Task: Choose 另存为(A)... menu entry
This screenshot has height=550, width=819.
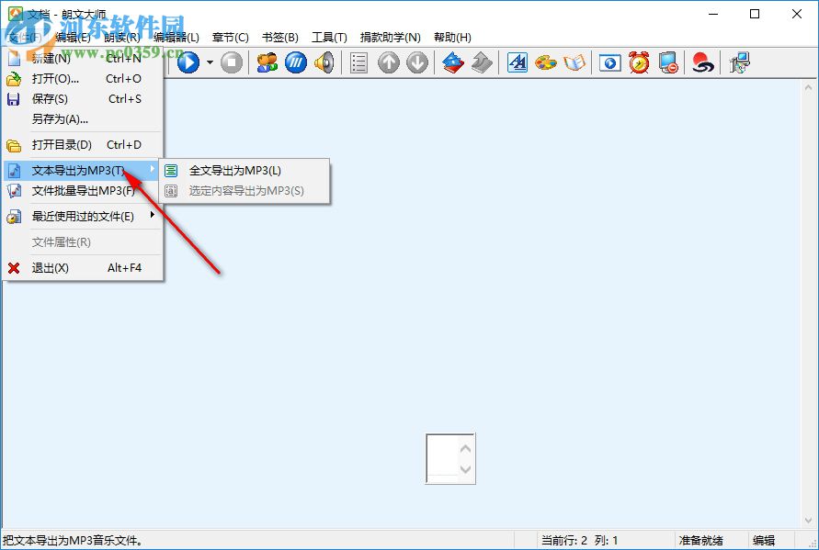Action: coord(83,119)
